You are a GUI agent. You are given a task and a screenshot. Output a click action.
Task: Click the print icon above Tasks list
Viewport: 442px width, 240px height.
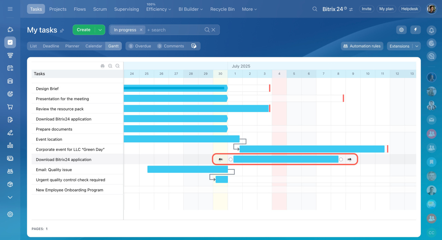coord(103,66)
